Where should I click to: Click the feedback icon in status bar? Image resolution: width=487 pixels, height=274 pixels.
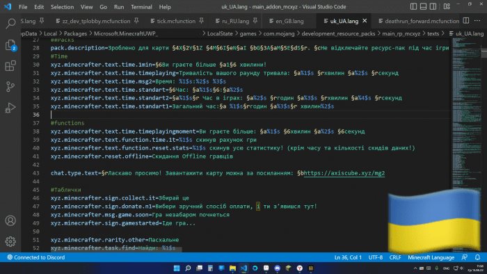(x=465, y=257)
